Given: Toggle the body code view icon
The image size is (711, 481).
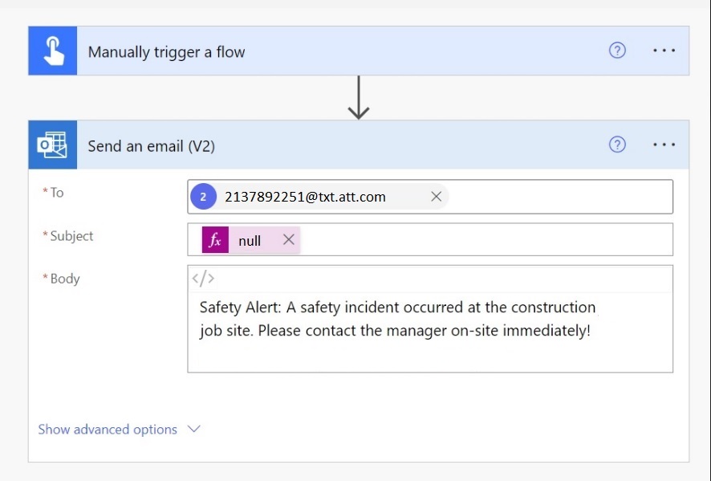Looking at the screenshot, I should (x=203, y=278).
